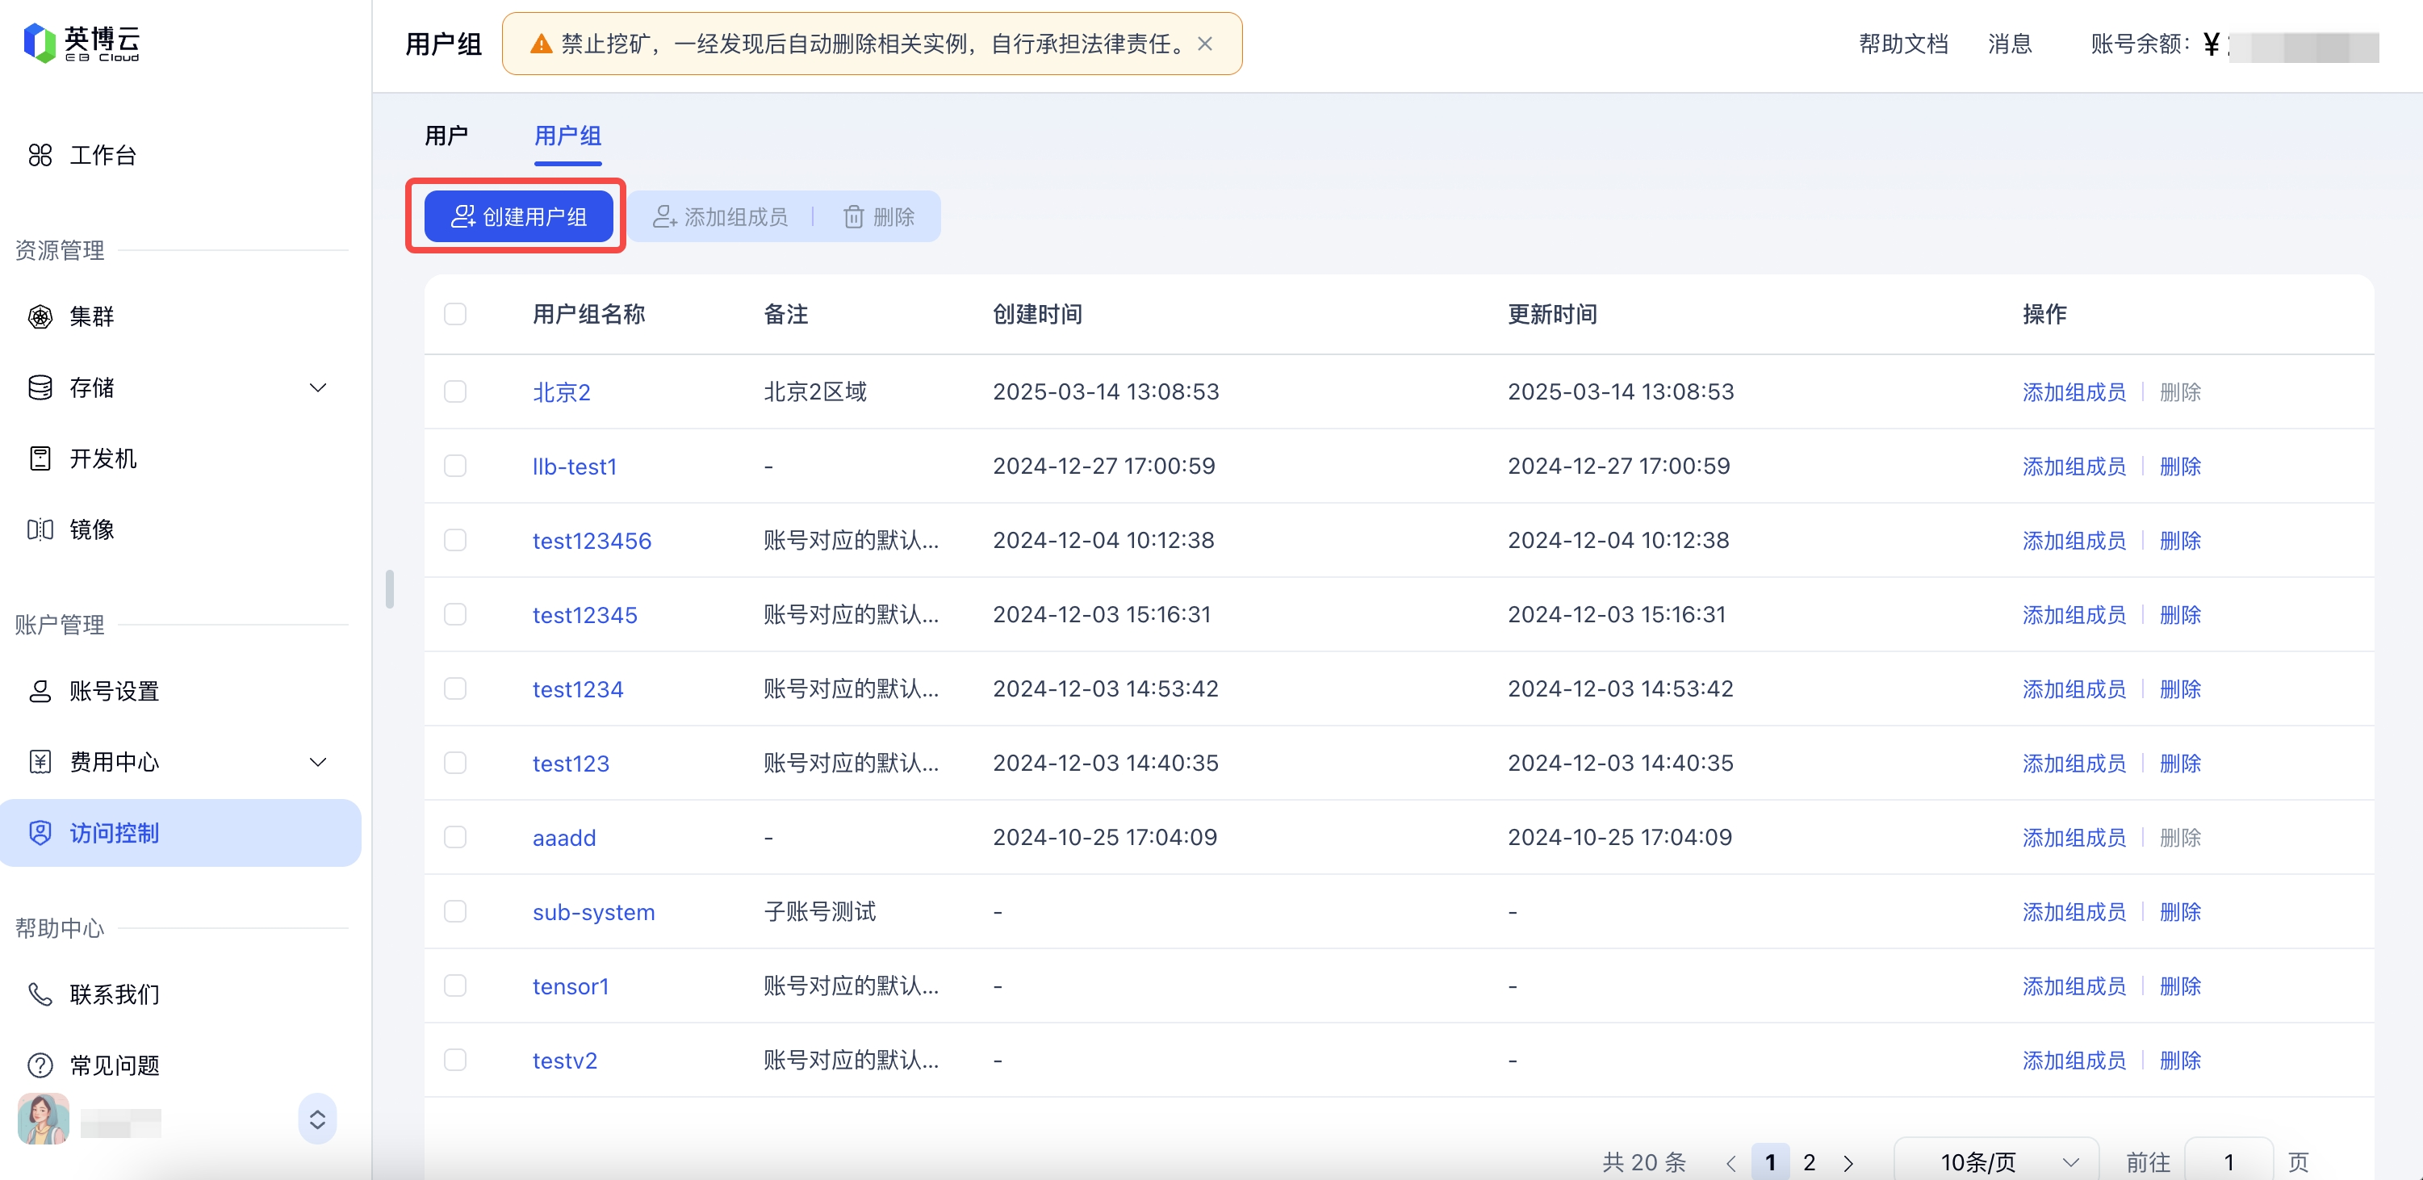Go to next page arrow
This screenshot has height=1180, width=2423.
point(1848,1163)
